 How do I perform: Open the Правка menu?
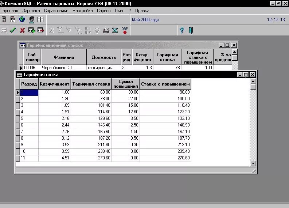tap(142, 11)
